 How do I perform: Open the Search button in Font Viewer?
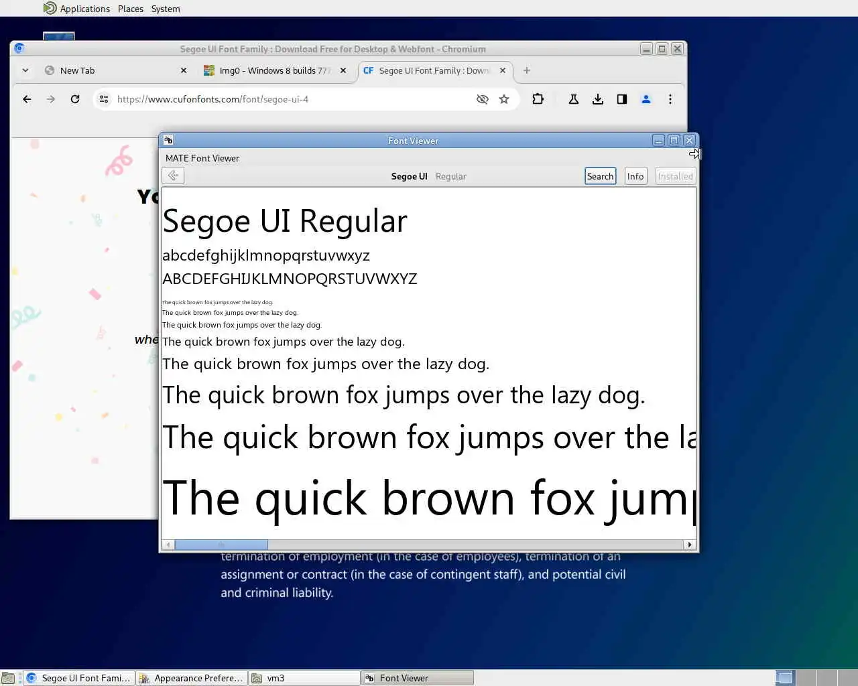(x=600, y=176)
